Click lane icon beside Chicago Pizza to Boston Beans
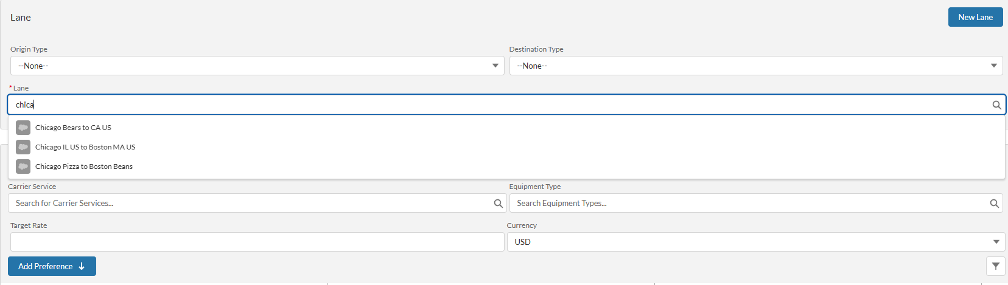 (23, 167)
